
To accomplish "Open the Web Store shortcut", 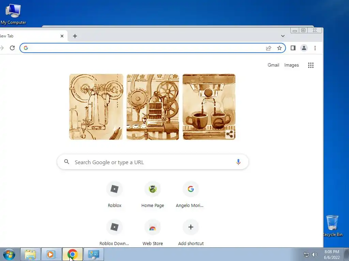I will tap(153, 232).
